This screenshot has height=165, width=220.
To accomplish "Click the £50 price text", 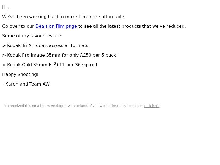I will 86,55.
